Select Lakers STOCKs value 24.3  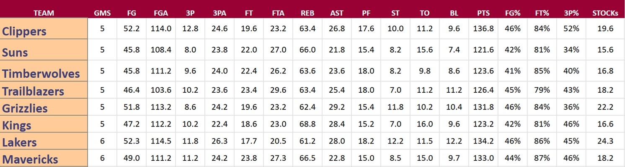605,142
